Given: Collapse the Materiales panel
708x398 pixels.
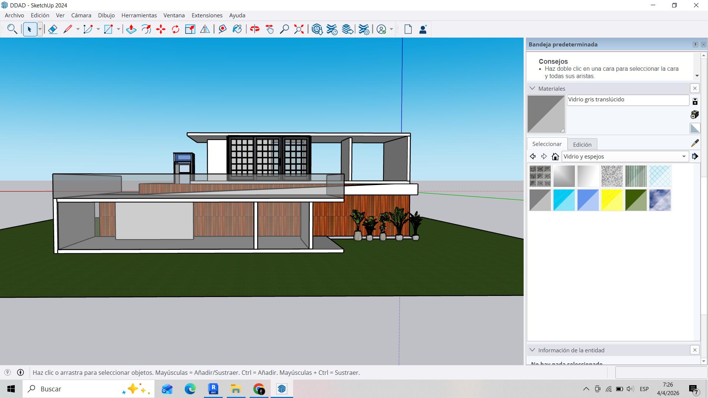Looking at the screenshot, I should [x=532, y=88].
